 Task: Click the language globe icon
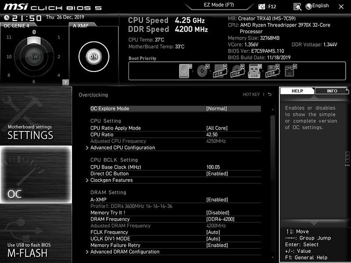pos(309,7)
